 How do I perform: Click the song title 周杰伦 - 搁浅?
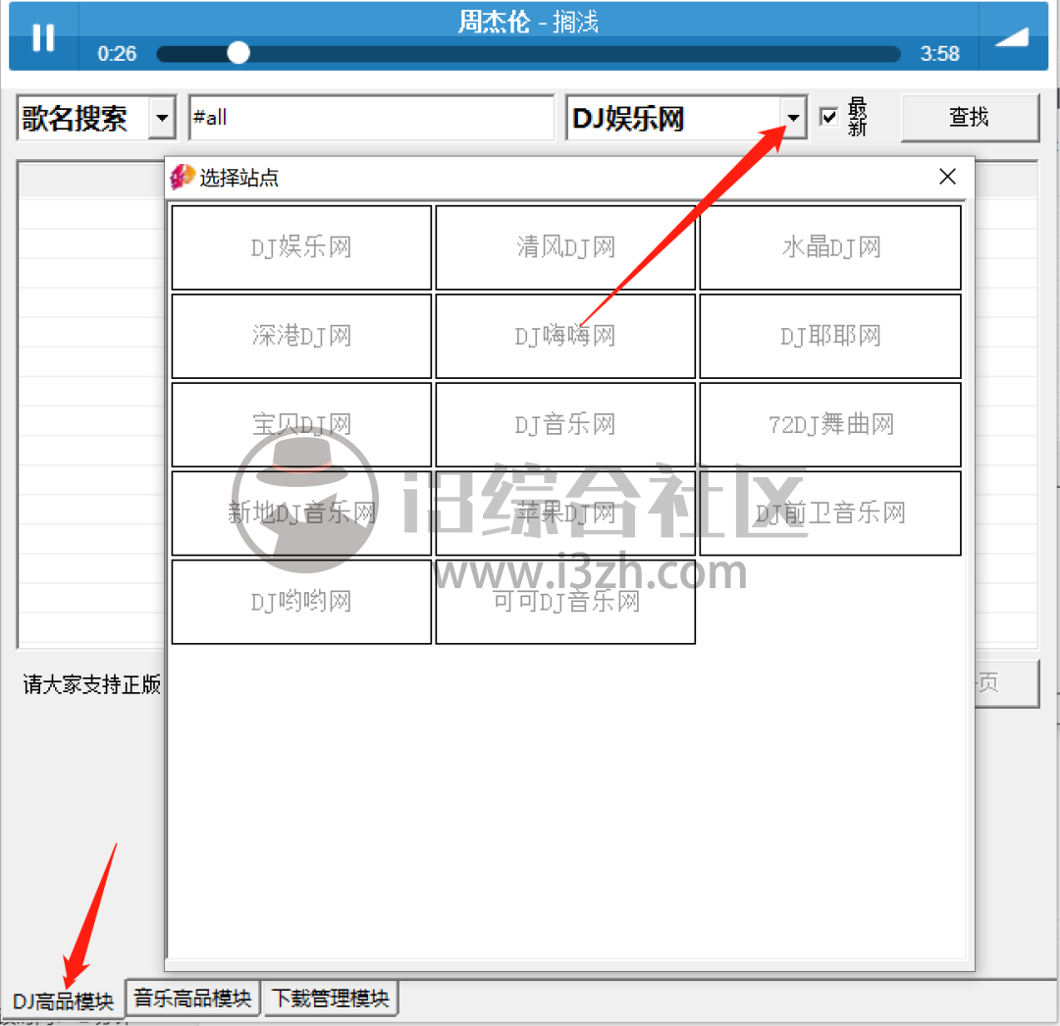click(528, 22)
